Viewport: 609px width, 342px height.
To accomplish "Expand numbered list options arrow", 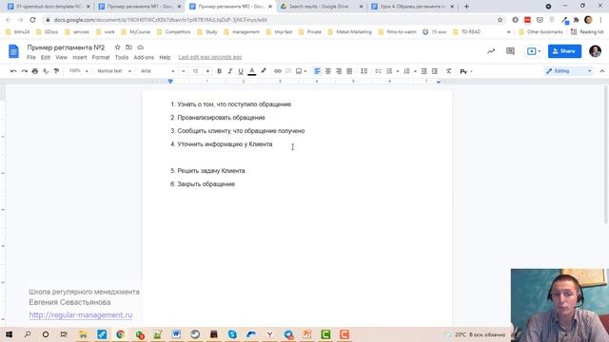I will click(415, 71).
